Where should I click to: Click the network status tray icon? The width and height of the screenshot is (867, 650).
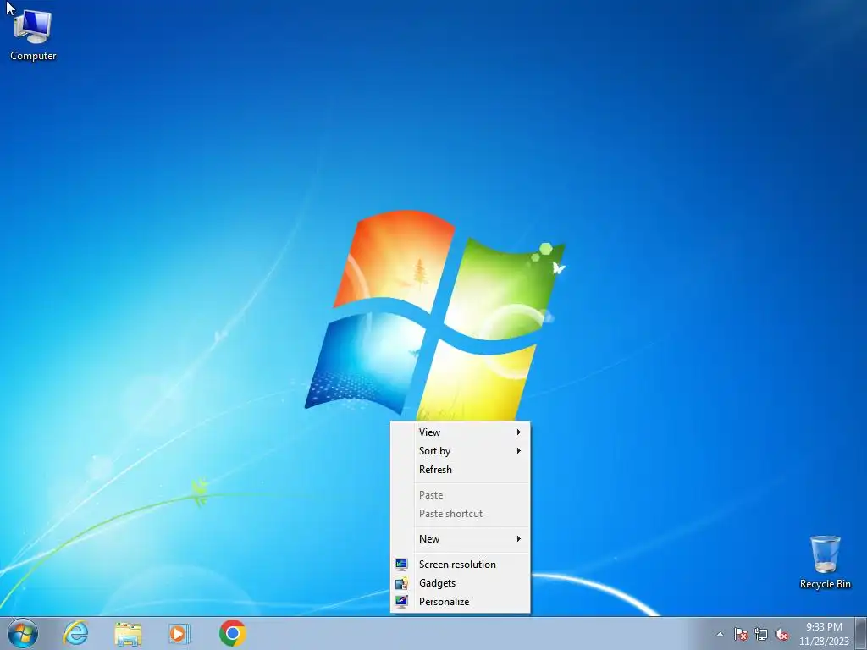(761, 634)
